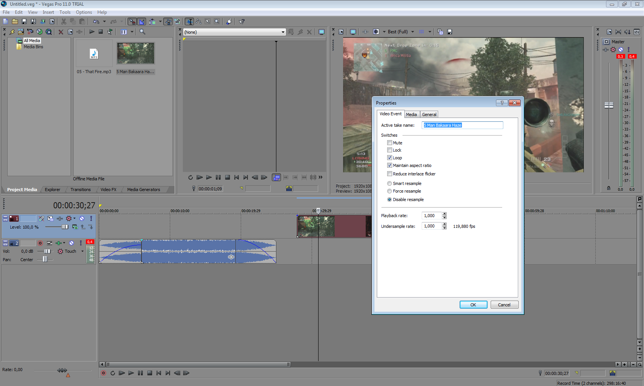This screenshot has height=386, width=644.
Task: Mute video track 1
Action: point(82,218)
